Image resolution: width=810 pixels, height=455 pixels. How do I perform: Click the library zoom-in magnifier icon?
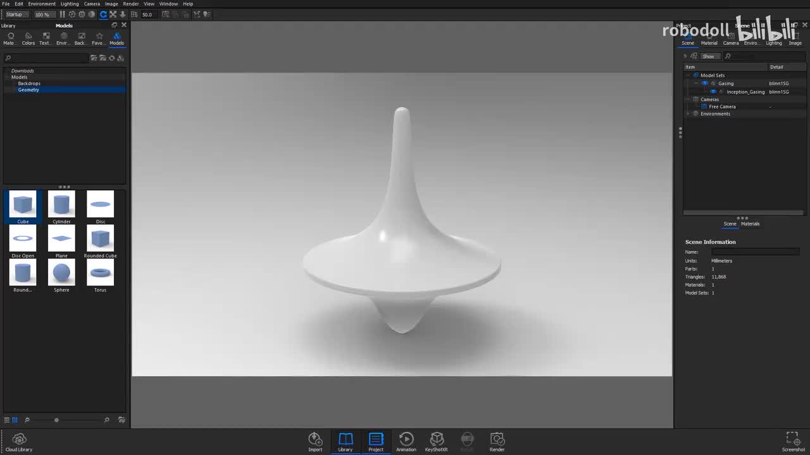point(106,420)
